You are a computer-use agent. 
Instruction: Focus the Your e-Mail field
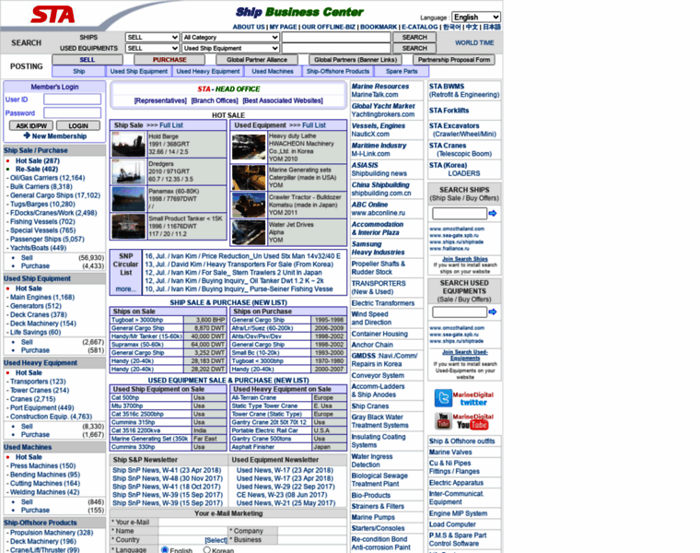tap(252, 523)
